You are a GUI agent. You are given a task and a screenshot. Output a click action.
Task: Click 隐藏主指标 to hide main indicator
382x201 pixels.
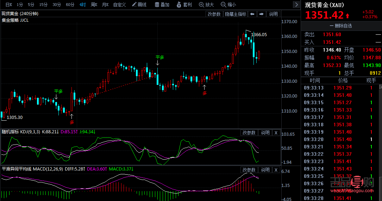point(236,14)
